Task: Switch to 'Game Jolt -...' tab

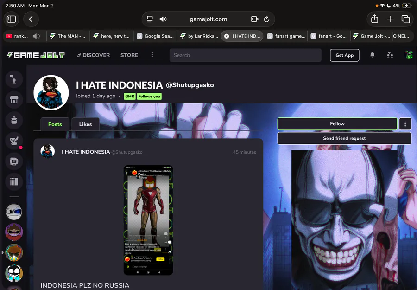Action: tap(371, 36)
